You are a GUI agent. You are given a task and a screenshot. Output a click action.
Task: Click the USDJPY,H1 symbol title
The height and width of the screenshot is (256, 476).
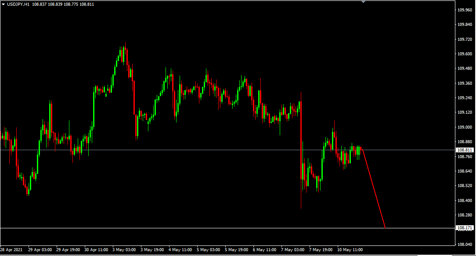tap(18, 4)
